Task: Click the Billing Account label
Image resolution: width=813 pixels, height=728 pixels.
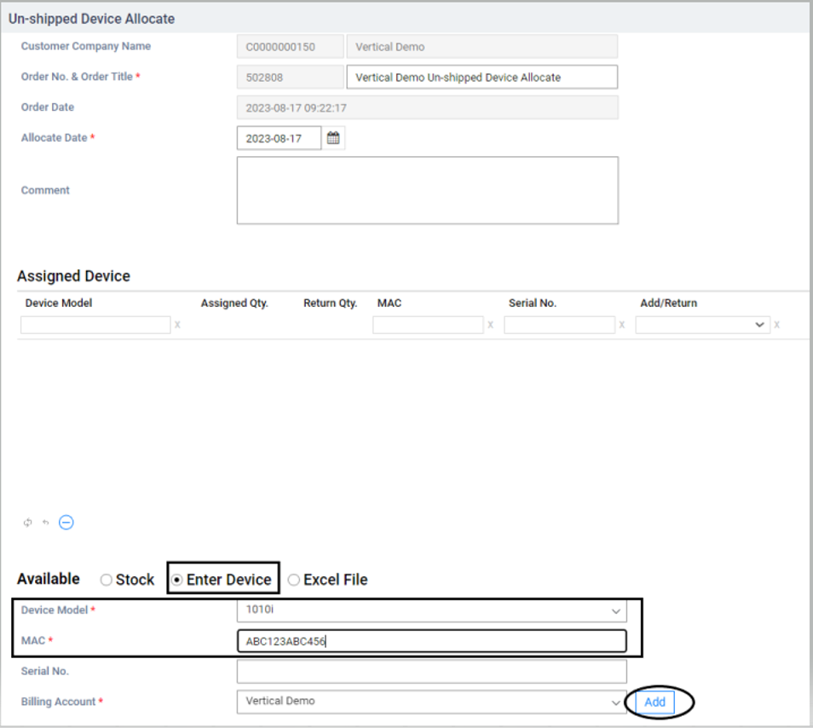Action: [x=58, y=702]
